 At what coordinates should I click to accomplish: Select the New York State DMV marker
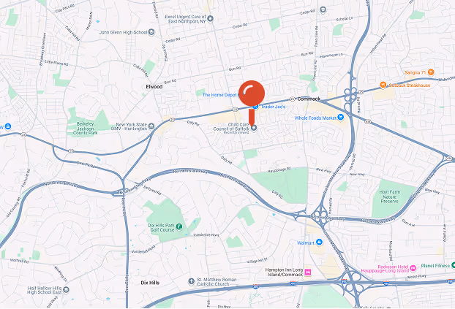click(151, 126)
